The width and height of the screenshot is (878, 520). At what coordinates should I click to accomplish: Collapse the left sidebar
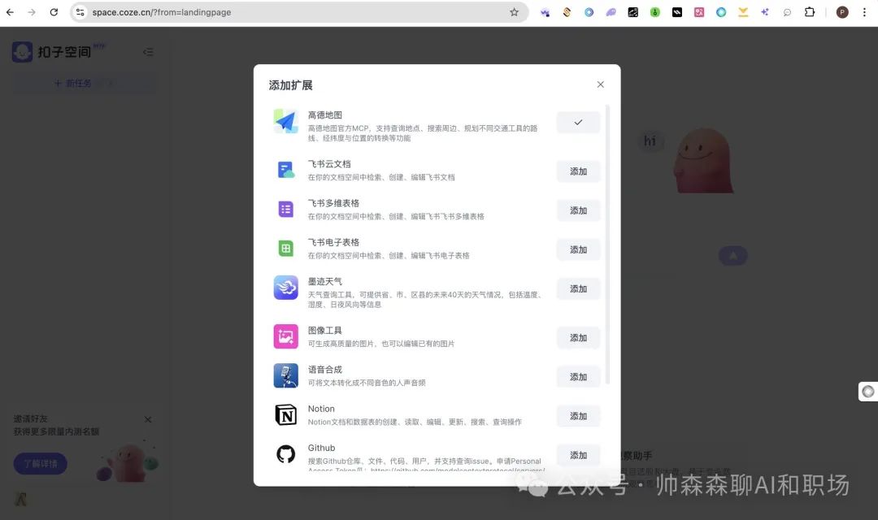[148, 52]
